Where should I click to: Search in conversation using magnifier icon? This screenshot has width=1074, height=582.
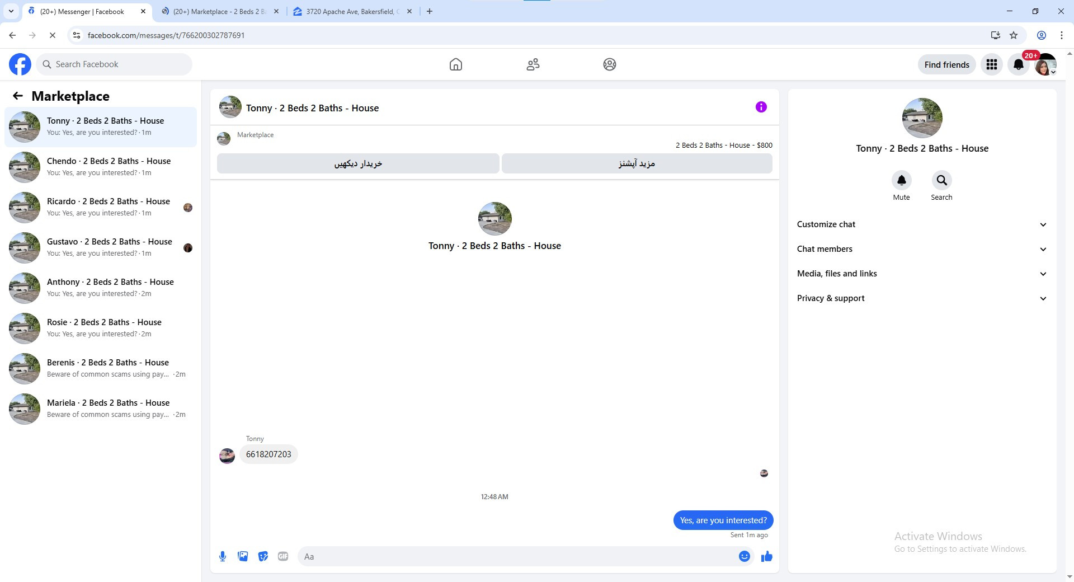(942, 180)
